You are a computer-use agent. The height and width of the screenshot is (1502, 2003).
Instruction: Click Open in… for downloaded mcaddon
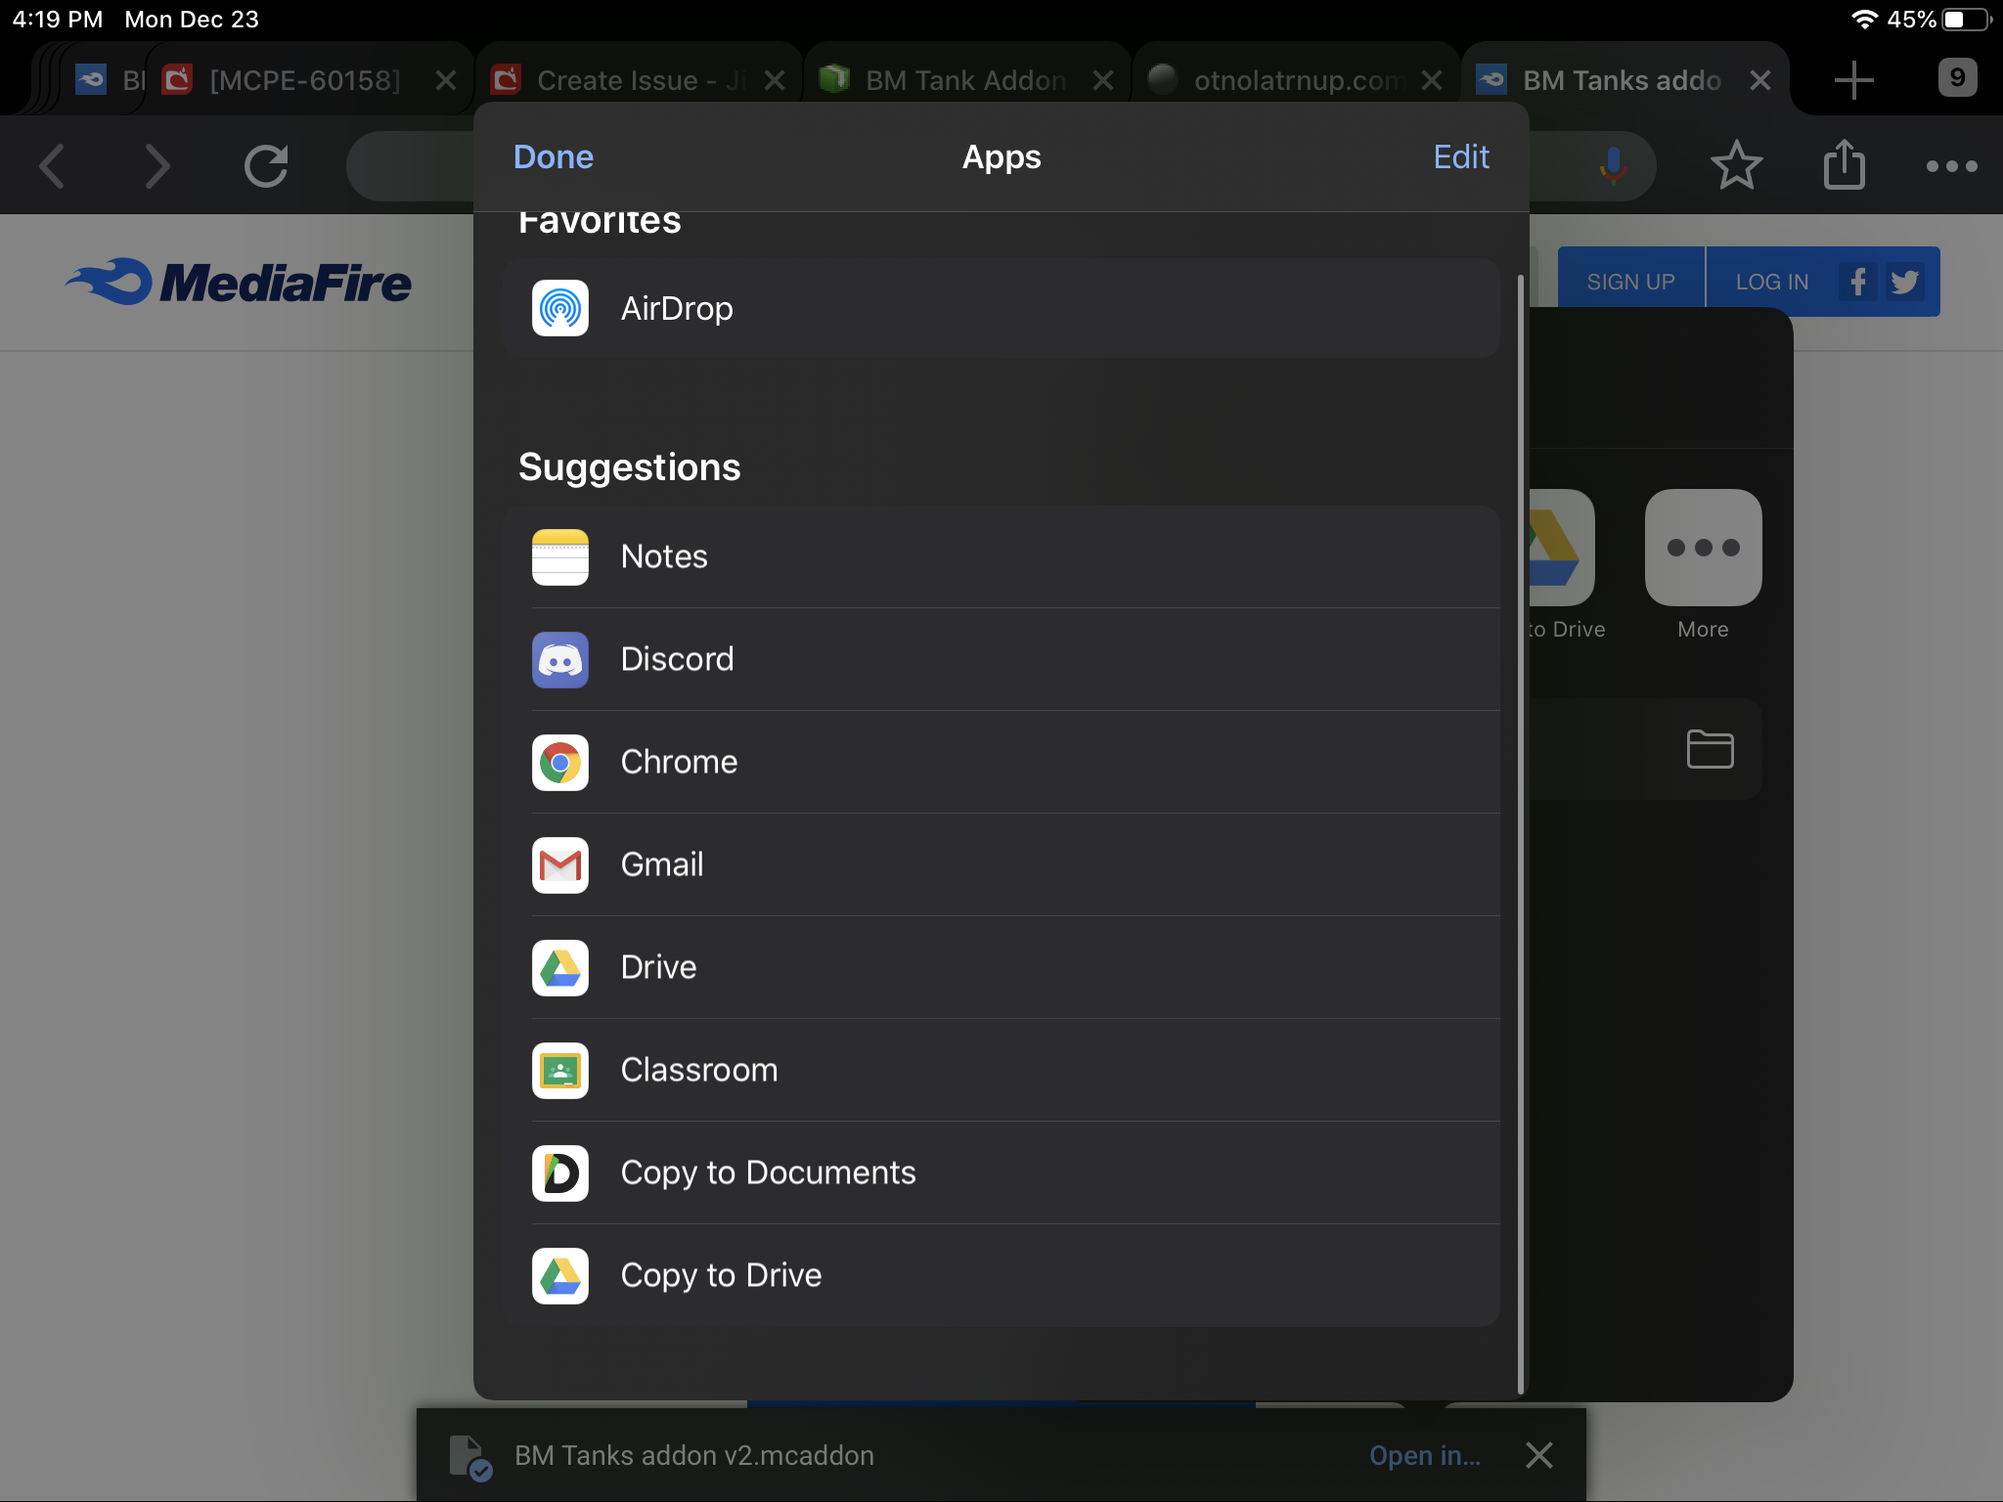click(1424, 1456)
